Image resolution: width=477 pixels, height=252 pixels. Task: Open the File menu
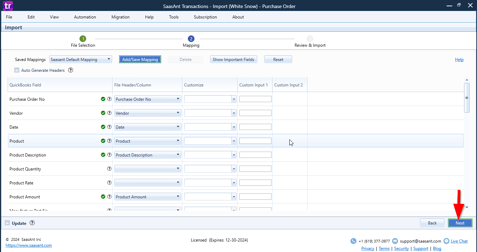pos(9,17)
